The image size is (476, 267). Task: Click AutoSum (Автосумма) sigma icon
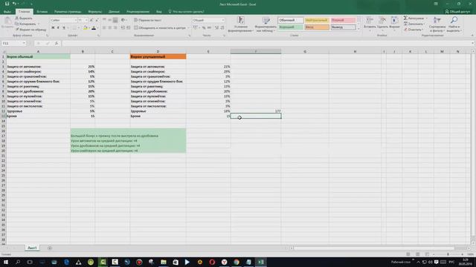405,18
